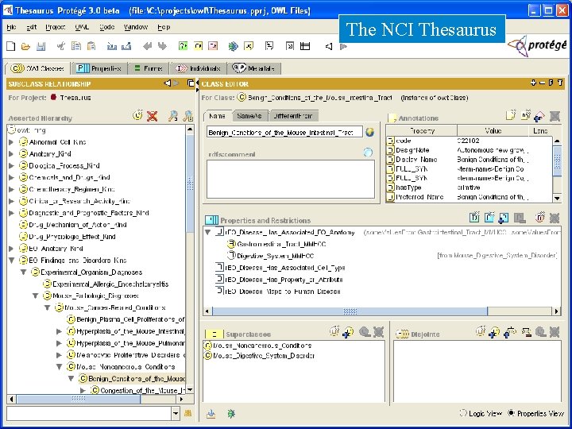This screenshot has width=572, height=429.
Task: Save project using the floppy disk icon
Action: pos(41,46)
